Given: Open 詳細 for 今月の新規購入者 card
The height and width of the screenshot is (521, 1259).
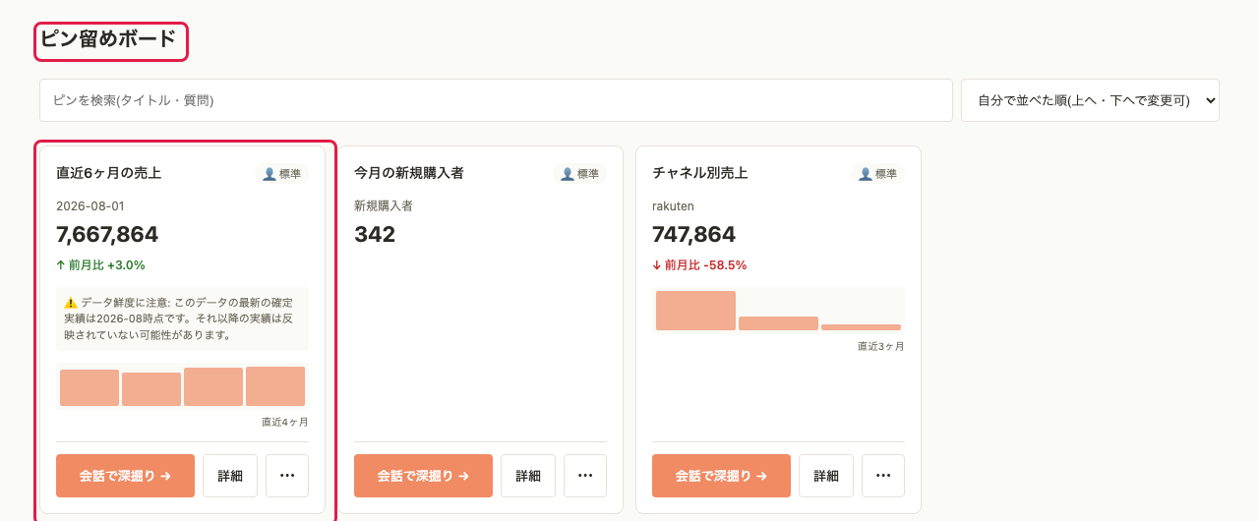Looking at the screenshot, I should pyautogui.click(x=528, y=476).
